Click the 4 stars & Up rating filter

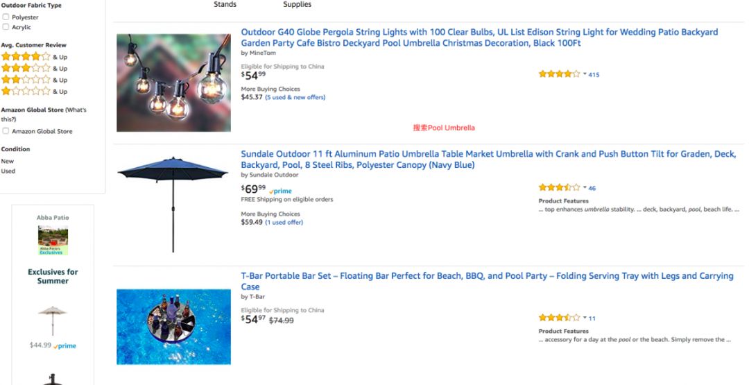26,57
